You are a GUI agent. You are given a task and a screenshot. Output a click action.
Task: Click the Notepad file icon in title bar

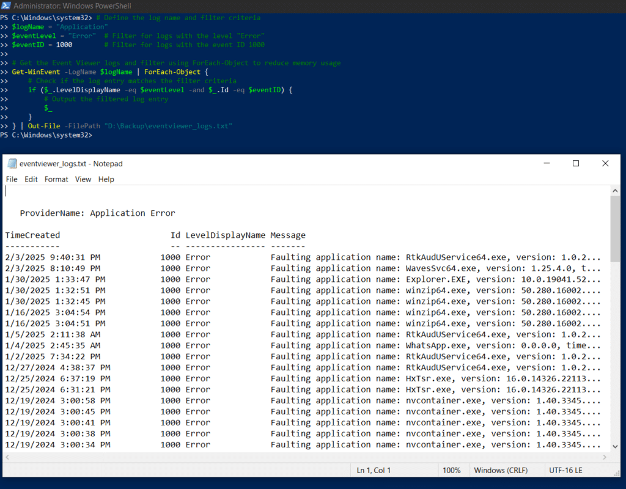click(x=12, y=163)
